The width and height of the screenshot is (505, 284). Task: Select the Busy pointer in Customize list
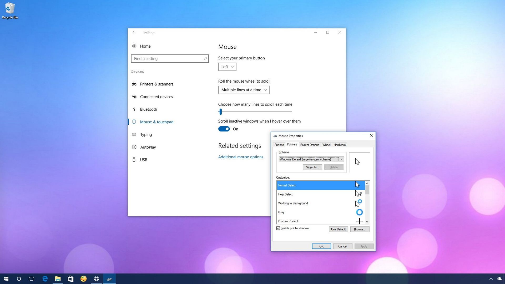302,212
